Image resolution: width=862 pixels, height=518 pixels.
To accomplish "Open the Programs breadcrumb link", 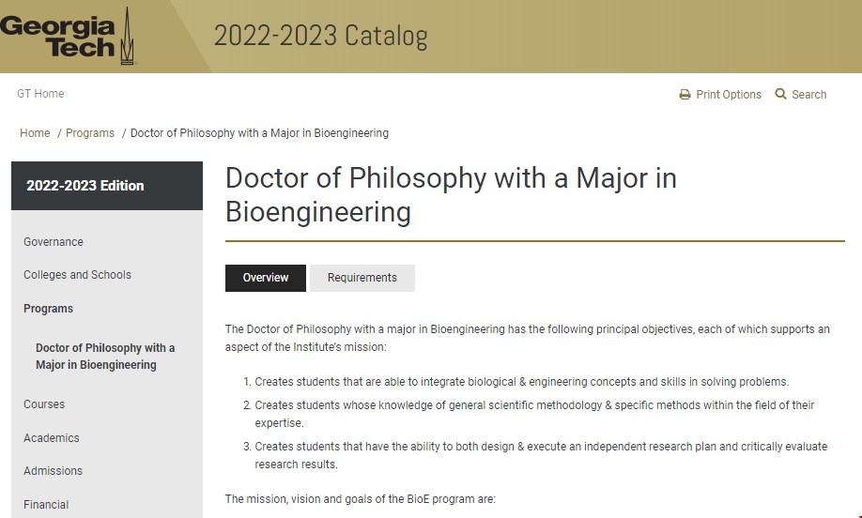I will click(90, 133).
